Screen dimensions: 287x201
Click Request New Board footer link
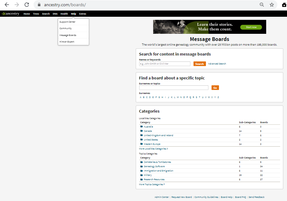tap(182, 197)
